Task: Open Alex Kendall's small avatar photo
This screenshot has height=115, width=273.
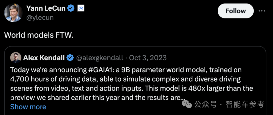Action: coord(16,58)
